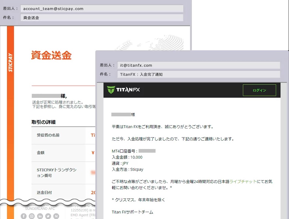The width and height of the screenshot is (289, 219).
Task: Click the subject field TitanFX：入金完了通知
Action: (x=199, y=74)
